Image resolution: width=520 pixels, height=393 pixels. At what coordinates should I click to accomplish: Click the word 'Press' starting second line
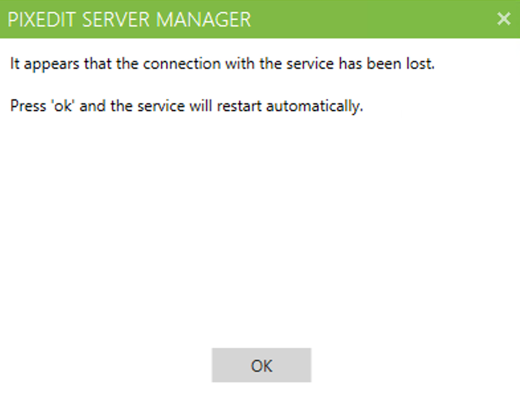[x=28, y=106]
